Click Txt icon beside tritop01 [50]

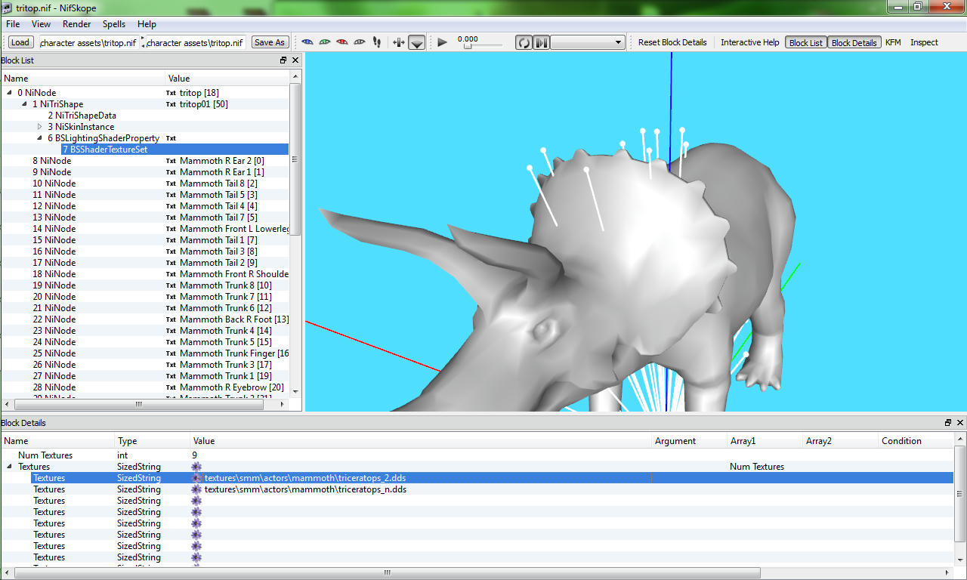tap(171, 104)
